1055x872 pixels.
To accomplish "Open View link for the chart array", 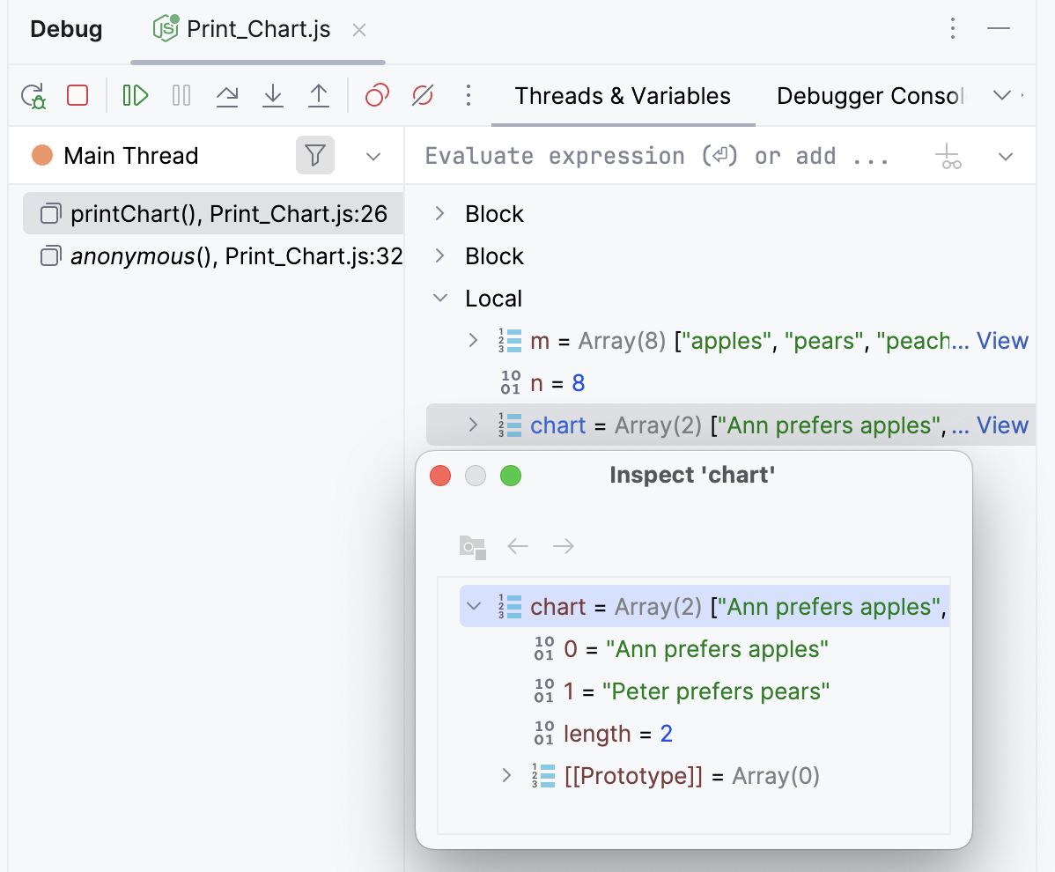I will pos(1003,425).
